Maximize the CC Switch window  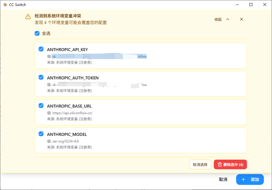pos(251,5)
